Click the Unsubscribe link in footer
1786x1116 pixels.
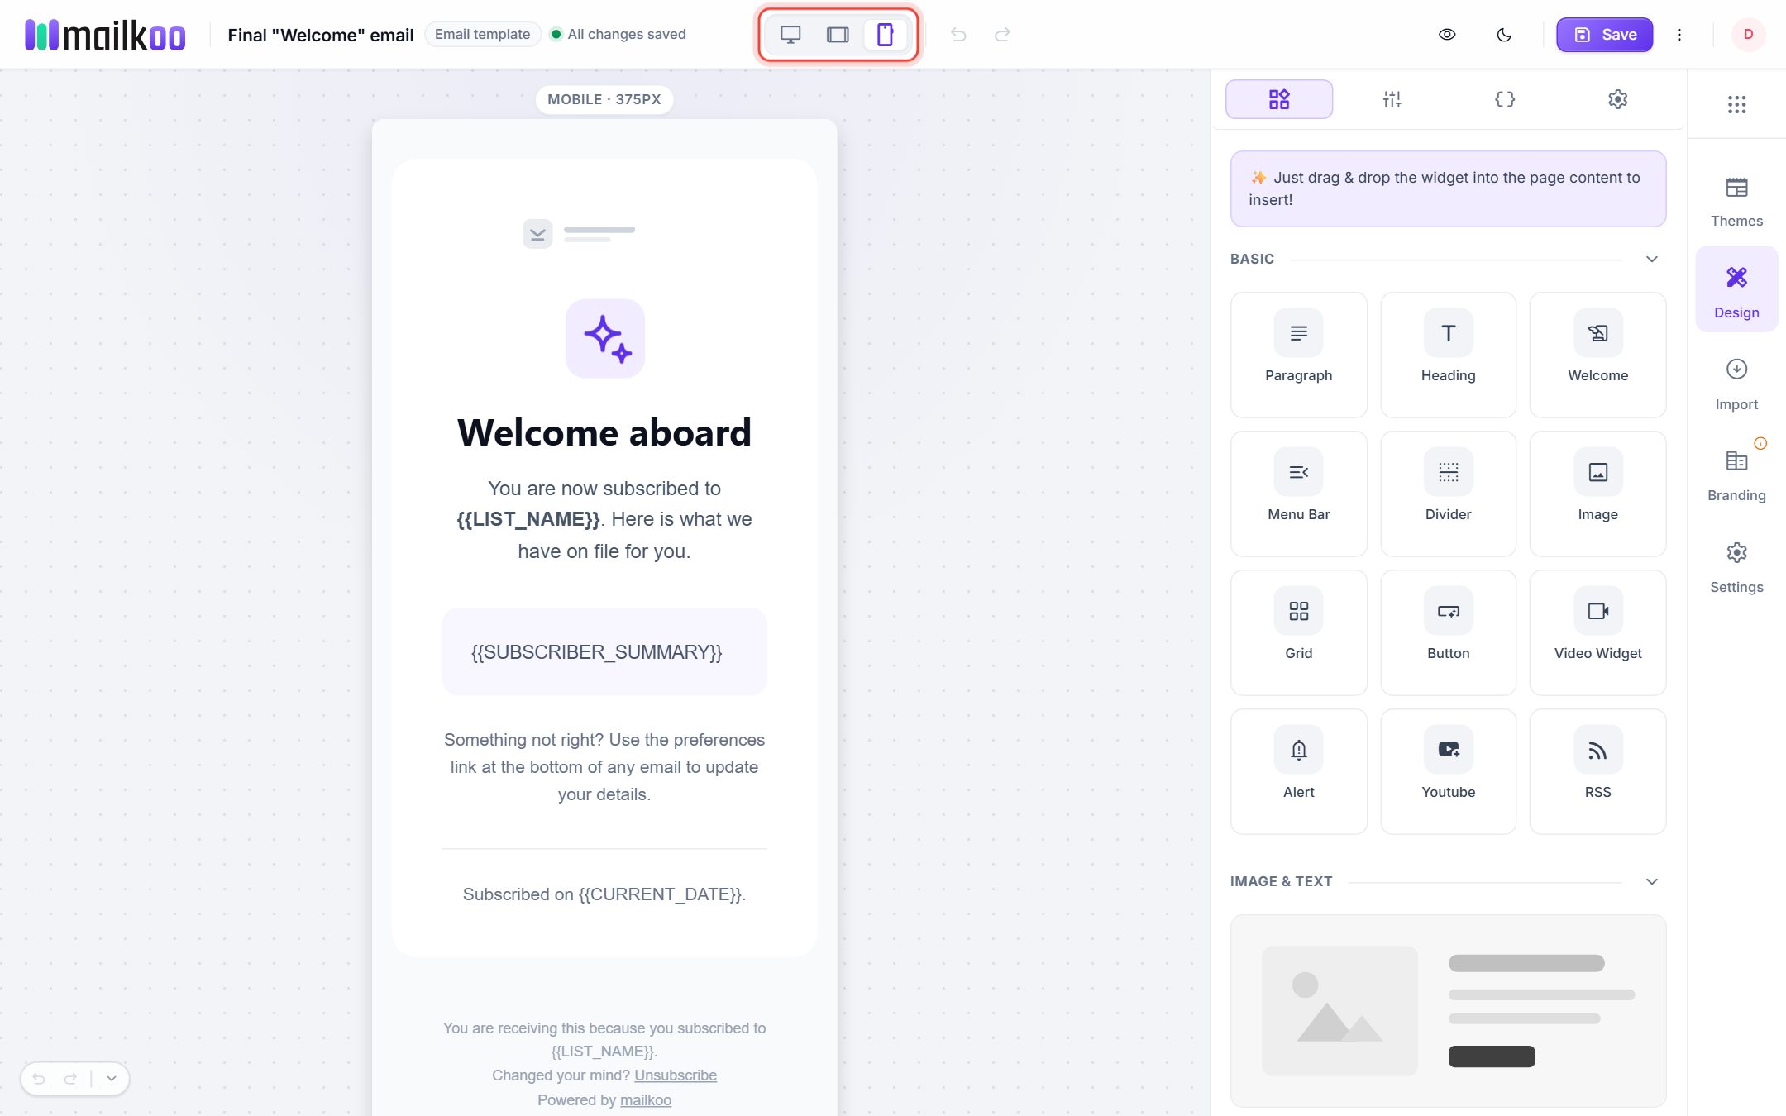coord(675,1075)
